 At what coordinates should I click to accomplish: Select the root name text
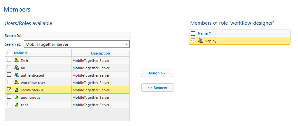[24, 105]
